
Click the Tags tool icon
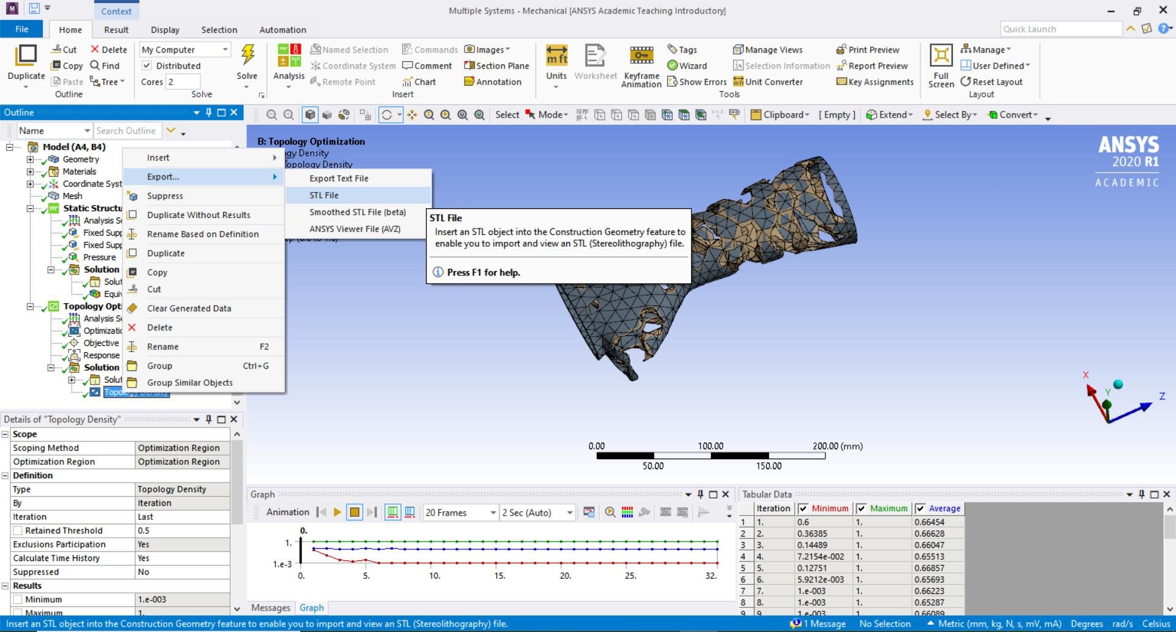[673, 50]
